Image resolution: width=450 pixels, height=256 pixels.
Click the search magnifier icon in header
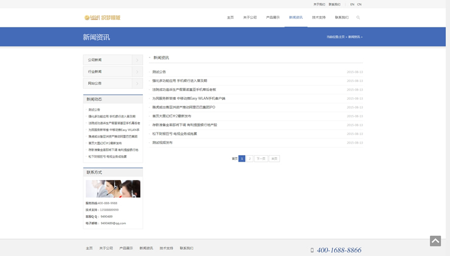click(358, 18)
